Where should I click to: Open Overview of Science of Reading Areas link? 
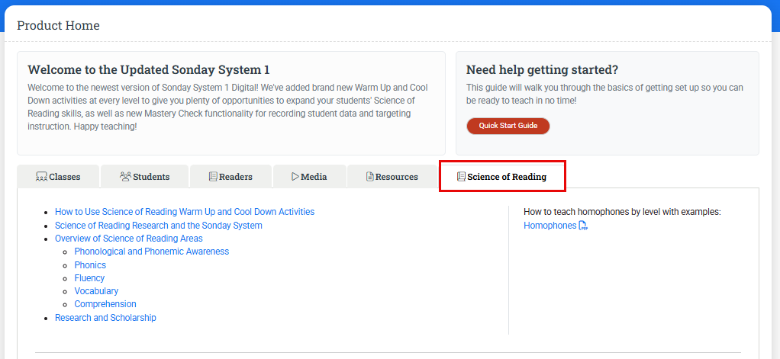128,239
